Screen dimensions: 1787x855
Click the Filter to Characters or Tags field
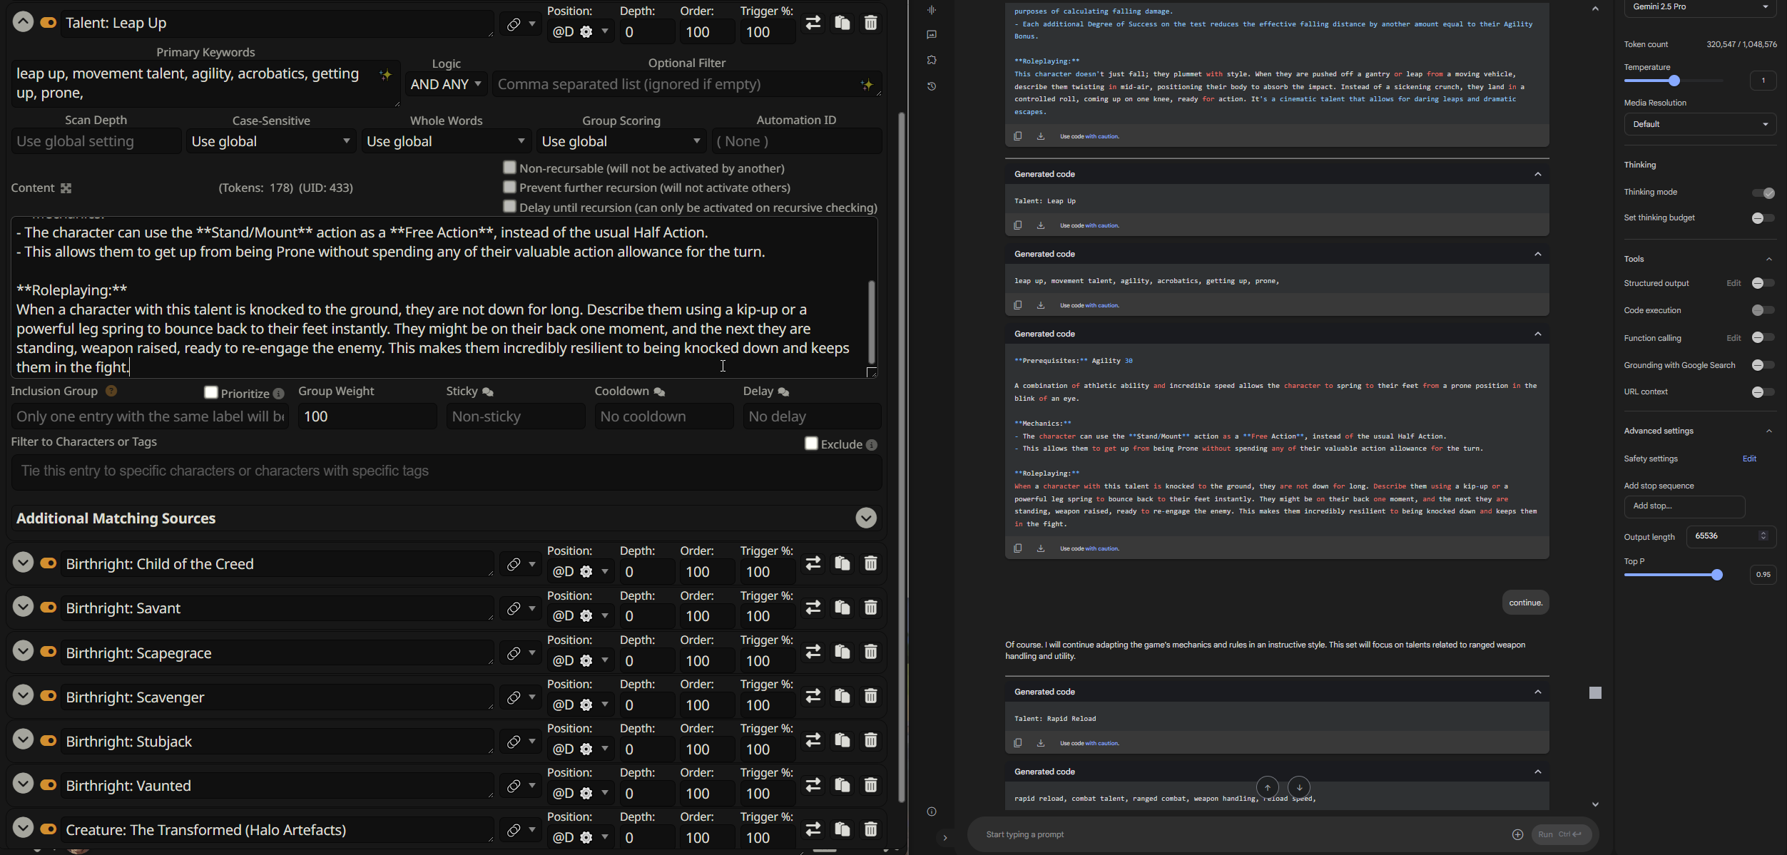tap(447, 471)
